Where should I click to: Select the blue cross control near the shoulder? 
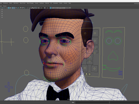[x=9, y=87]
